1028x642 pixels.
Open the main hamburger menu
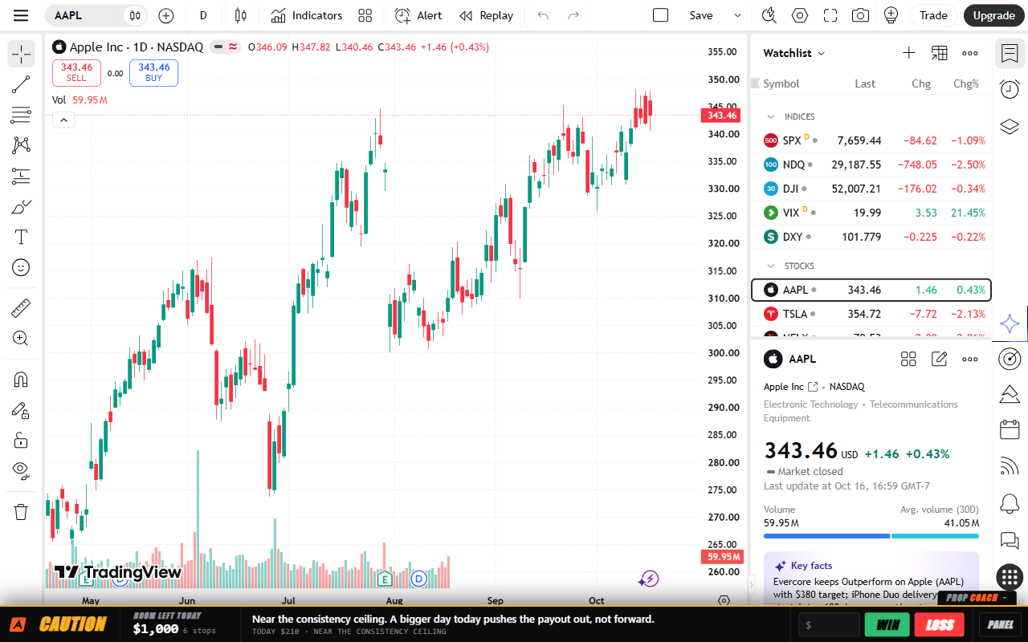(x=21, y=15)
